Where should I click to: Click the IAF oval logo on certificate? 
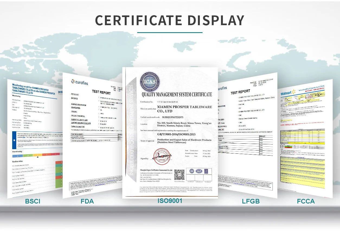pyautogui.click(x=198, y=171)
